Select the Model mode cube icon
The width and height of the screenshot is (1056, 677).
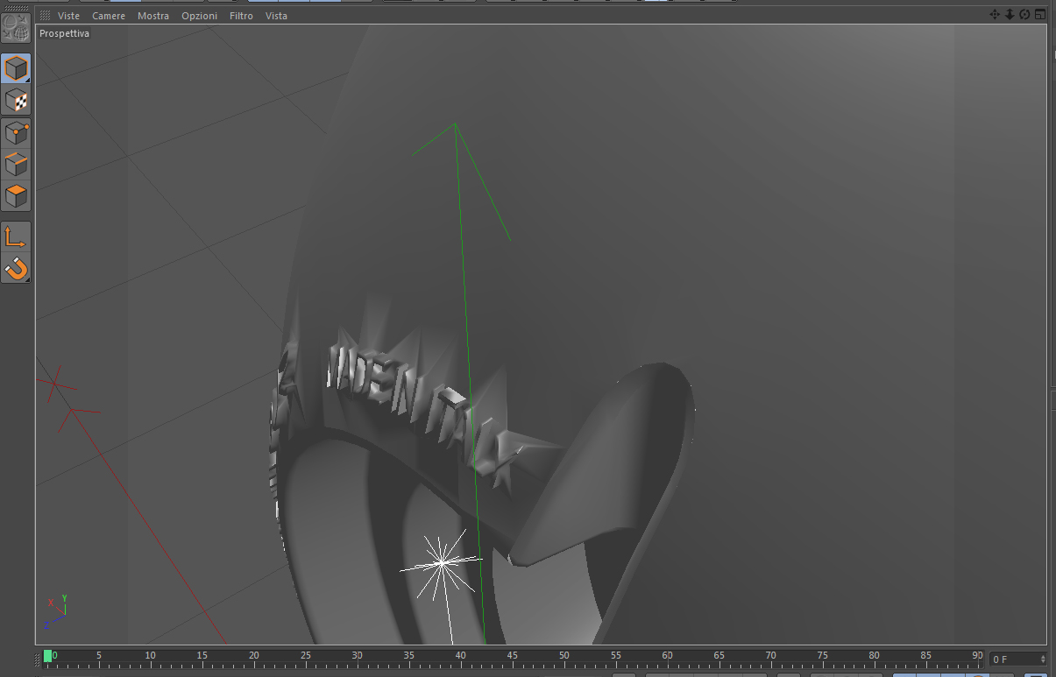[x=16, y=69]
